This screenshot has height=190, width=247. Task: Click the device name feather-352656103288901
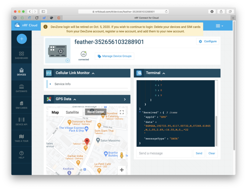[x=109, y=42]
